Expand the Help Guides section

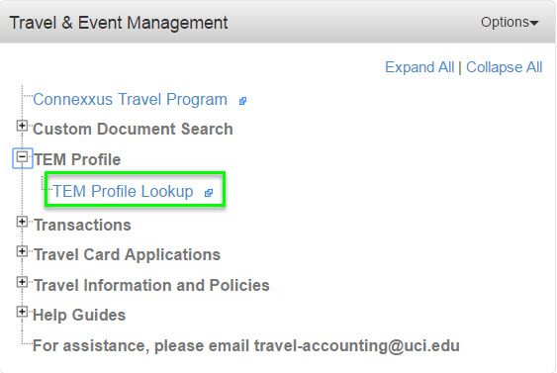coord(22,312)
